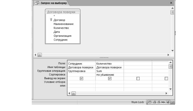The height and width of the screenshot is (111, 193).
Task: Click right arrow of design grid horizontal scrollbar
Action: click(166, 93)
